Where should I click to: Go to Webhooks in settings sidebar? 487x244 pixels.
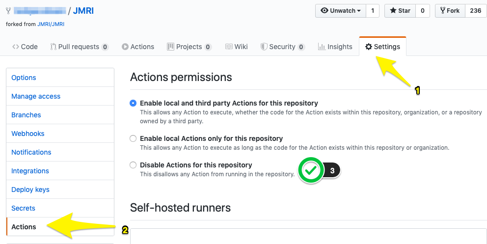pyautogui.click(x=28, y=134)
